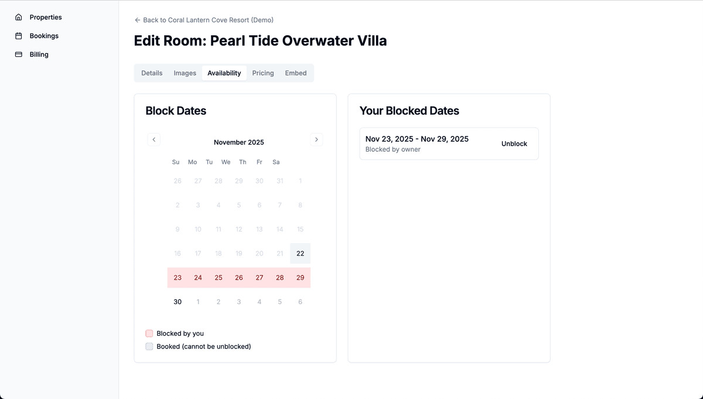This screenshot has width=703, height=399.
Task: Switch to the Images tab
Action: (185, 73)
